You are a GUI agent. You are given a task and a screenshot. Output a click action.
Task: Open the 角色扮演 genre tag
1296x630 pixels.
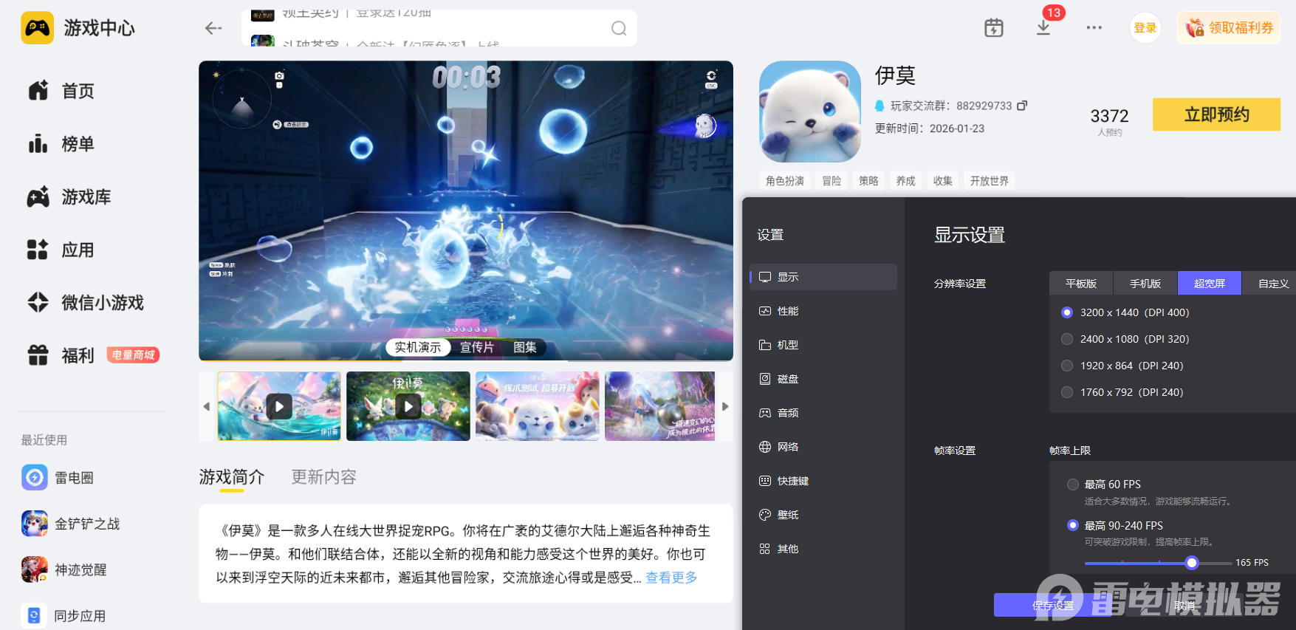[785, 181]
